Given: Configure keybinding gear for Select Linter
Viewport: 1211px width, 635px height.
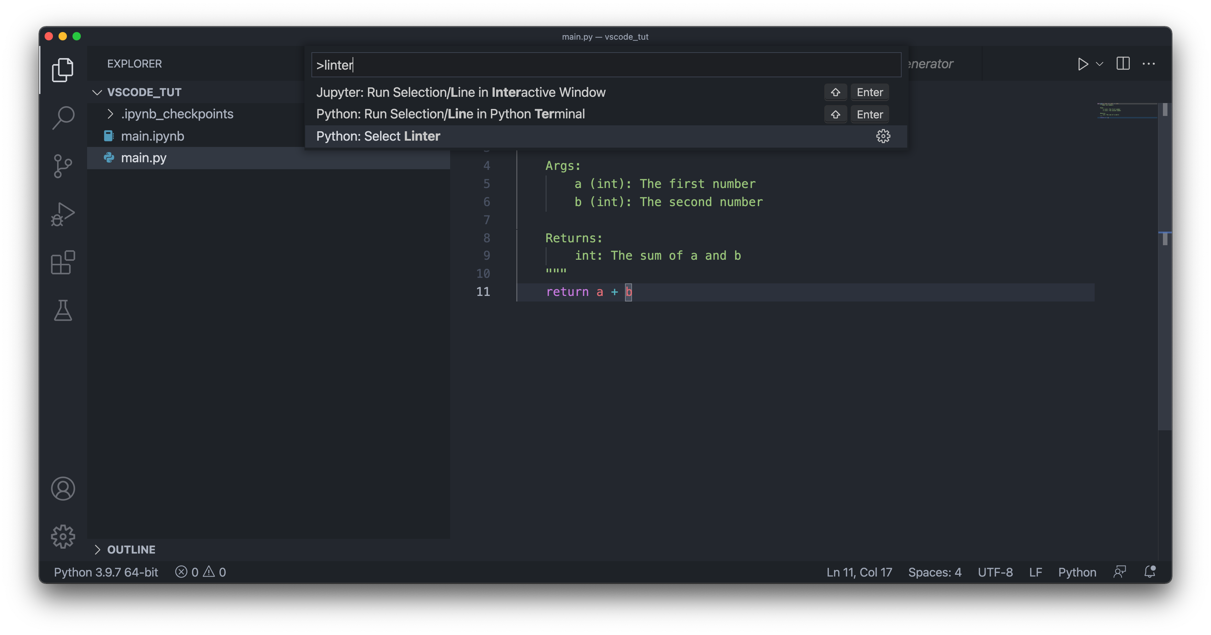Looking at the screenshot, I should click(883, 136).
